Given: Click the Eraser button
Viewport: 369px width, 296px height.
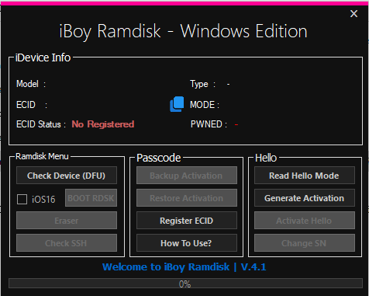Looking at the screenshot, I should coord(67,221).
